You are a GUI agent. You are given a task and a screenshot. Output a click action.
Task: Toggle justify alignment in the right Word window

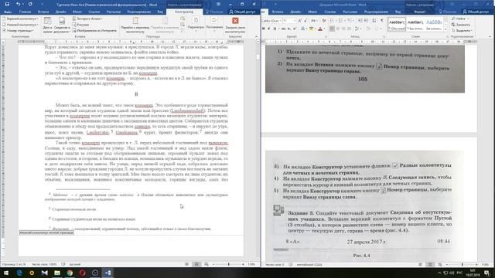click(x=350, y=29)
